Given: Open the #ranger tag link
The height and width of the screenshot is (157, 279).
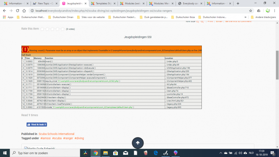Looking at the screenshot, I should pyautogui.click(x=68, y=138).
